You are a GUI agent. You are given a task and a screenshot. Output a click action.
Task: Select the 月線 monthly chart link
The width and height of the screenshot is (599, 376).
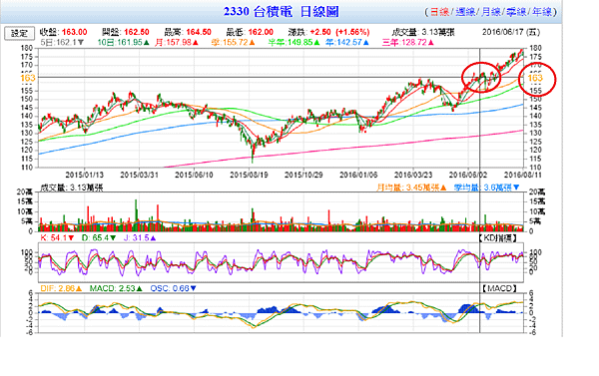[490, 12]
